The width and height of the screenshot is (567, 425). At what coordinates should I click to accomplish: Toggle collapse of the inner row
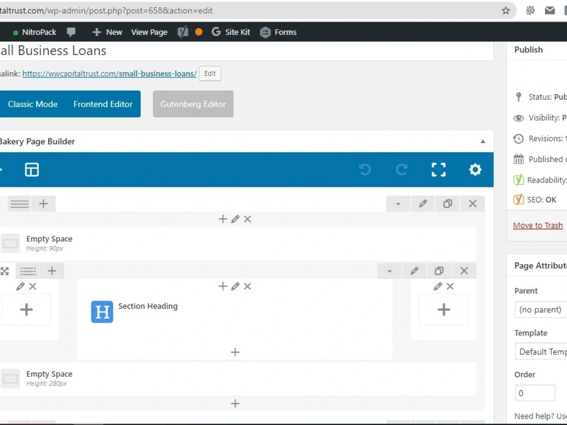click(390, 271)
